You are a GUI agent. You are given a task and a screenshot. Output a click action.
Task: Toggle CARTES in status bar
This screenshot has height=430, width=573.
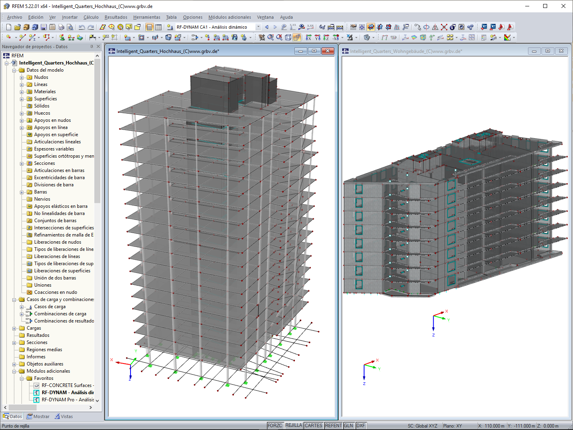point(314,426)
